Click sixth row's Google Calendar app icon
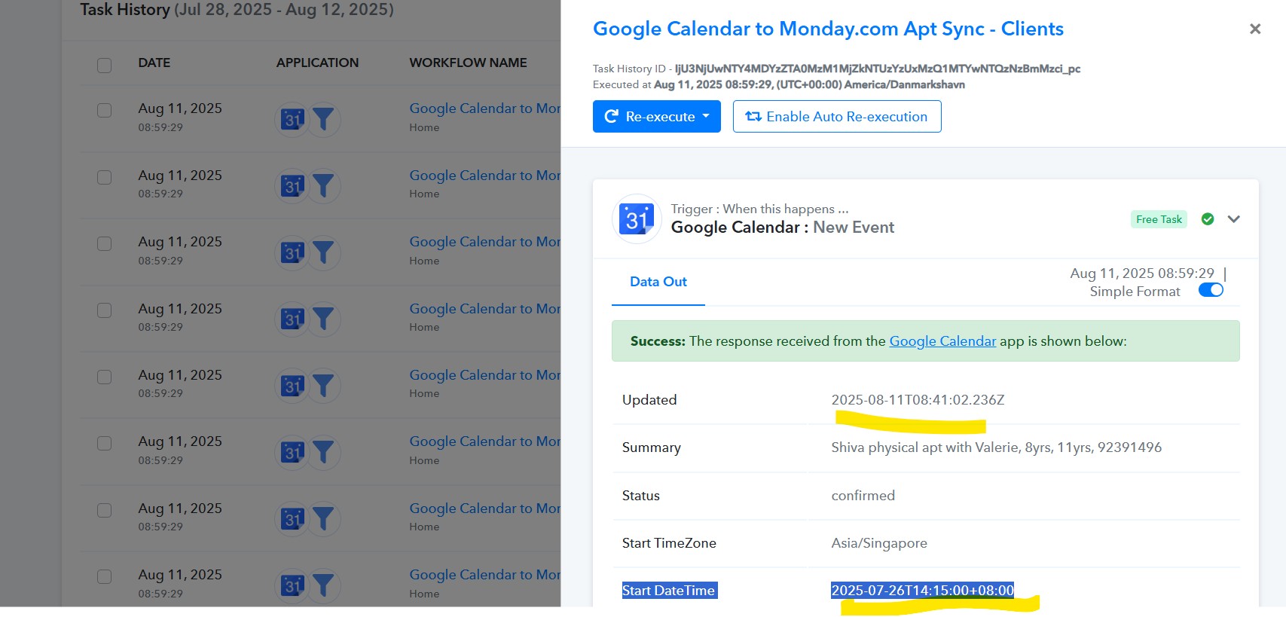 [292, 452]
